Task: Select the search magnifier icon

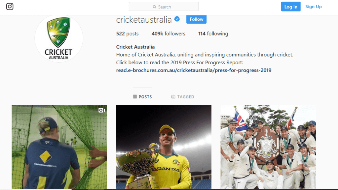Action: tap(154, 7)
